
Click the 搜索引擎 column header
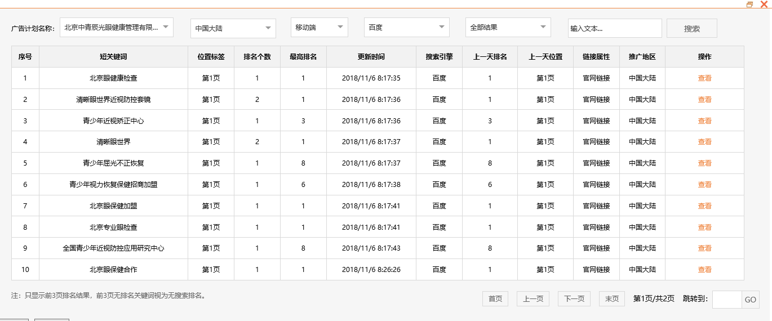tap(440, 57)
